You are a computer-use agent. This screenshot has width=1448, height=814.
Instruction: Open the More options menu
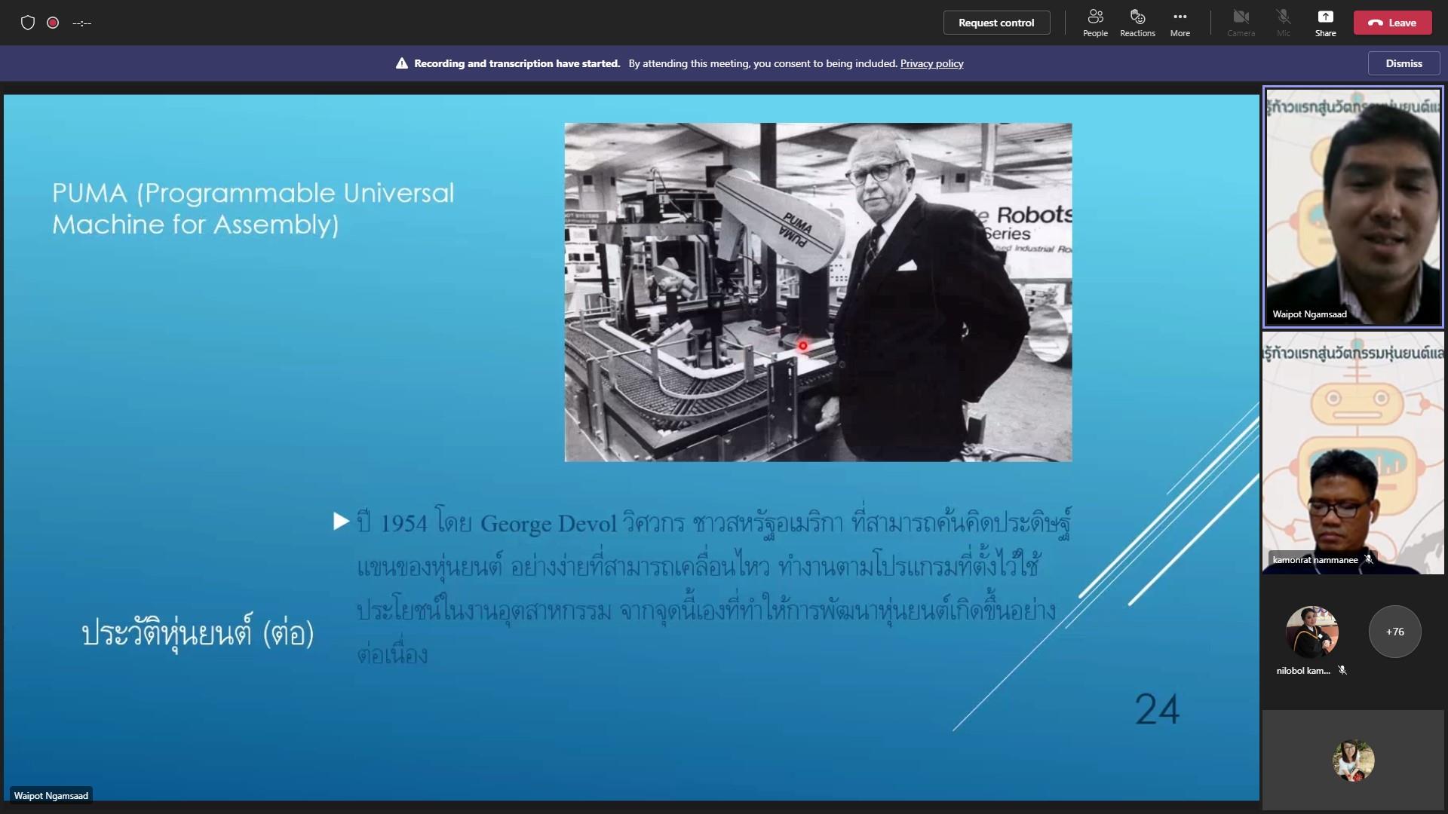point(1180,23)
